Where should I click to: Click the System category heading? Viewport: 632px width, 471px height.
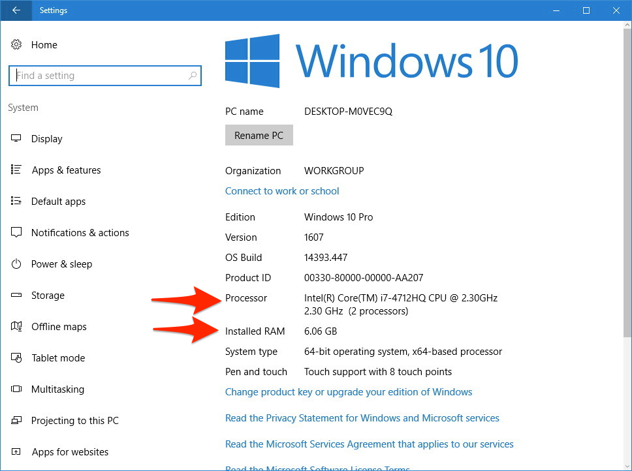tap(23, 108)
